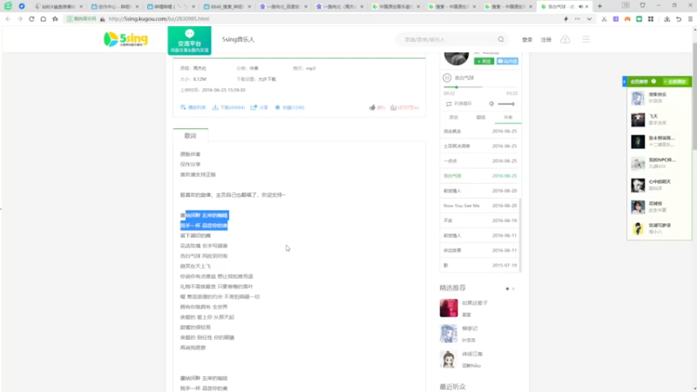Open the green 交流平台 chat banner
Screen dimensions: 697x392
tap(189, 40)
